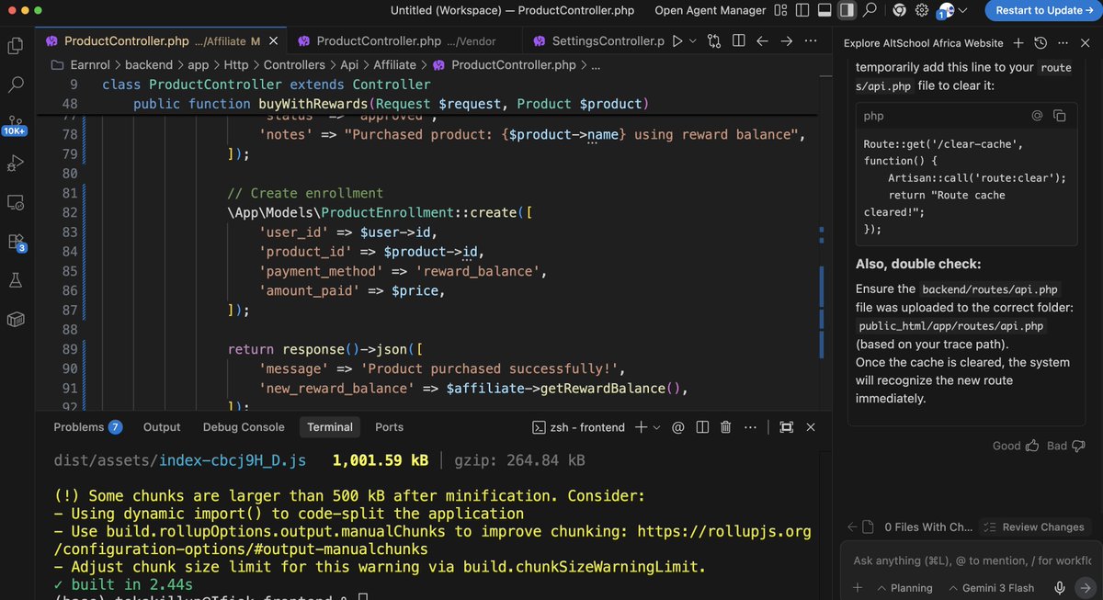Screen dimensions: 1103x600
Task: Expand the run options dropdown arrow
Action: 692,41
